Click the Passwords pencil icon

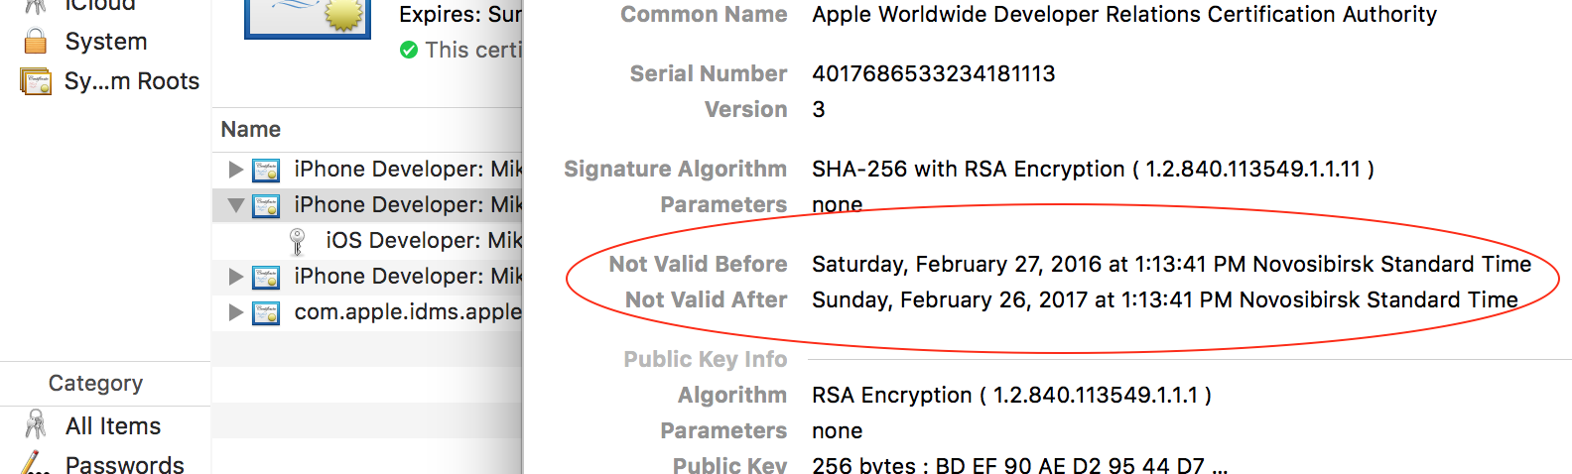tap(36, 463)
